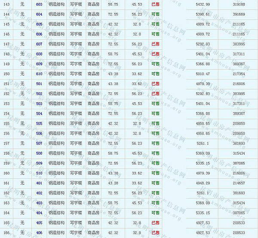This screenshot has width=258, height=238.
Task: Select room 608 link
Action: 39,54
